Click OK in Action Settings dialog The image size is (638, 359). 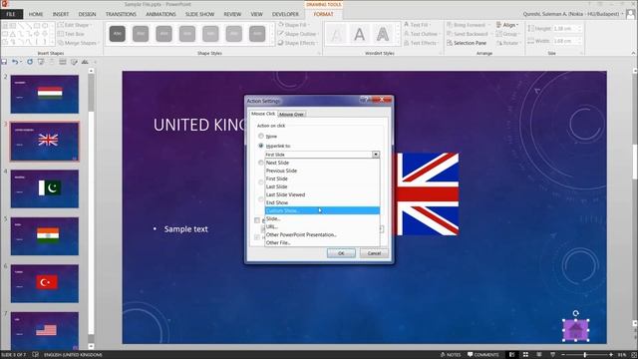point(341,253)
